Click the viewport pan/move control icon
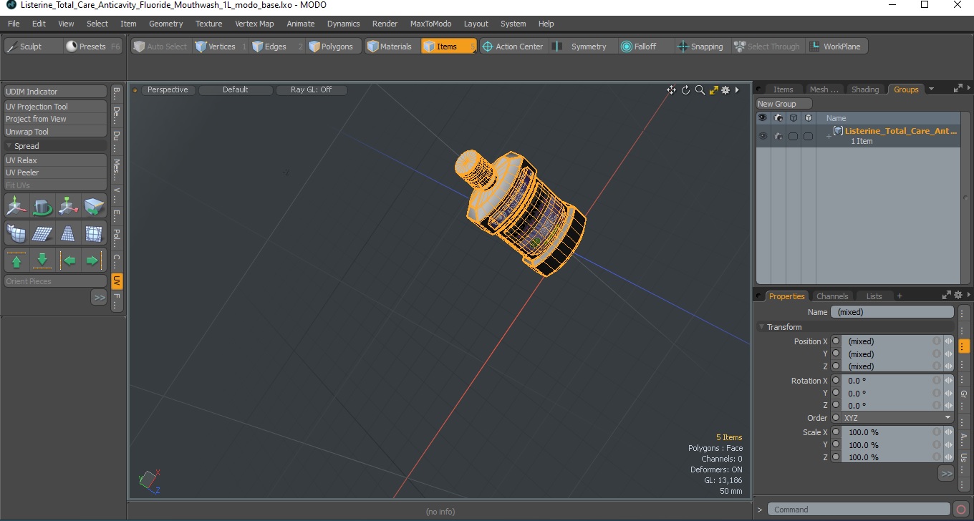The height and width of the screenshot is (521, 974). point(671,90)
